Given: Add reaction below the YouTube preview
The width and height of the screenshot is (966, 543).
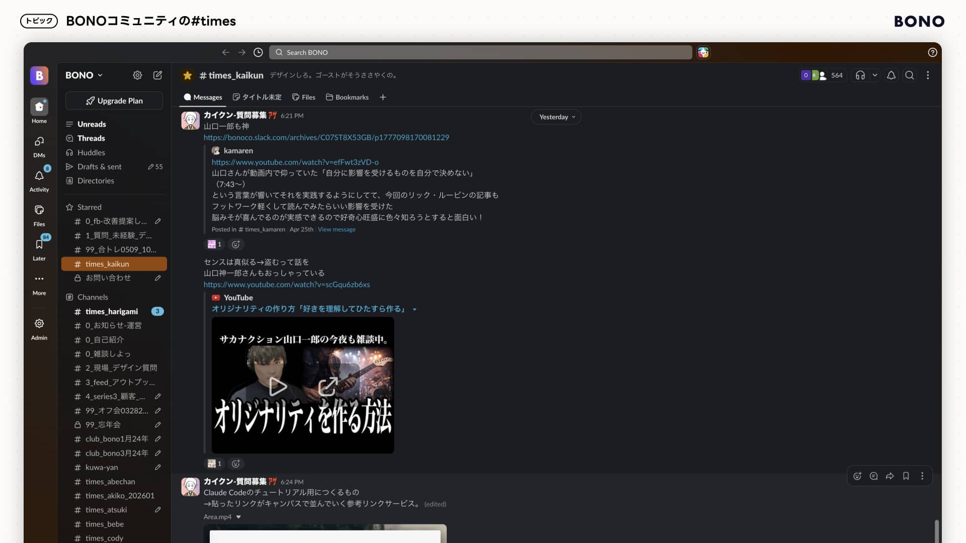Looking at the screenshot, I should pos(235,464).
